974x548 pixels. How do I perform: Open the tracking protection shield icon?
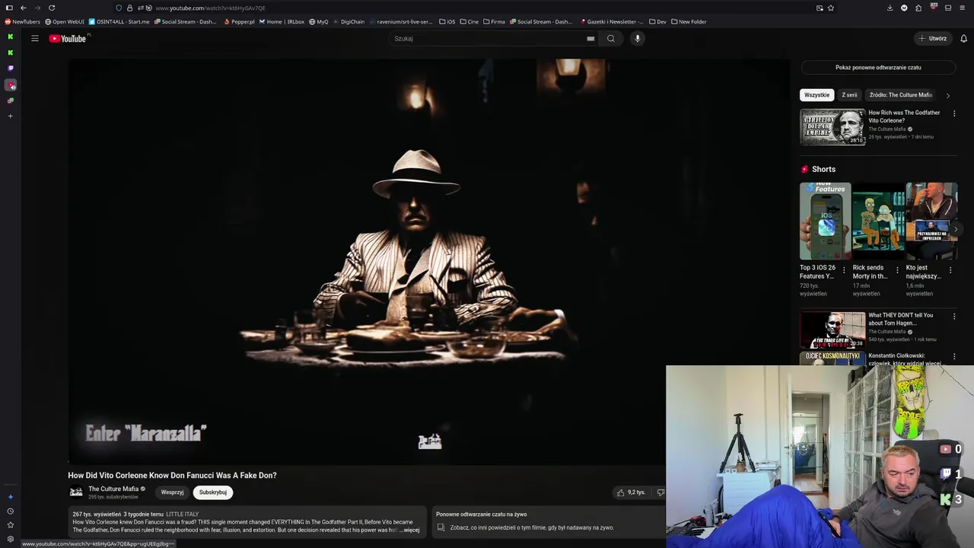point(119,8)
